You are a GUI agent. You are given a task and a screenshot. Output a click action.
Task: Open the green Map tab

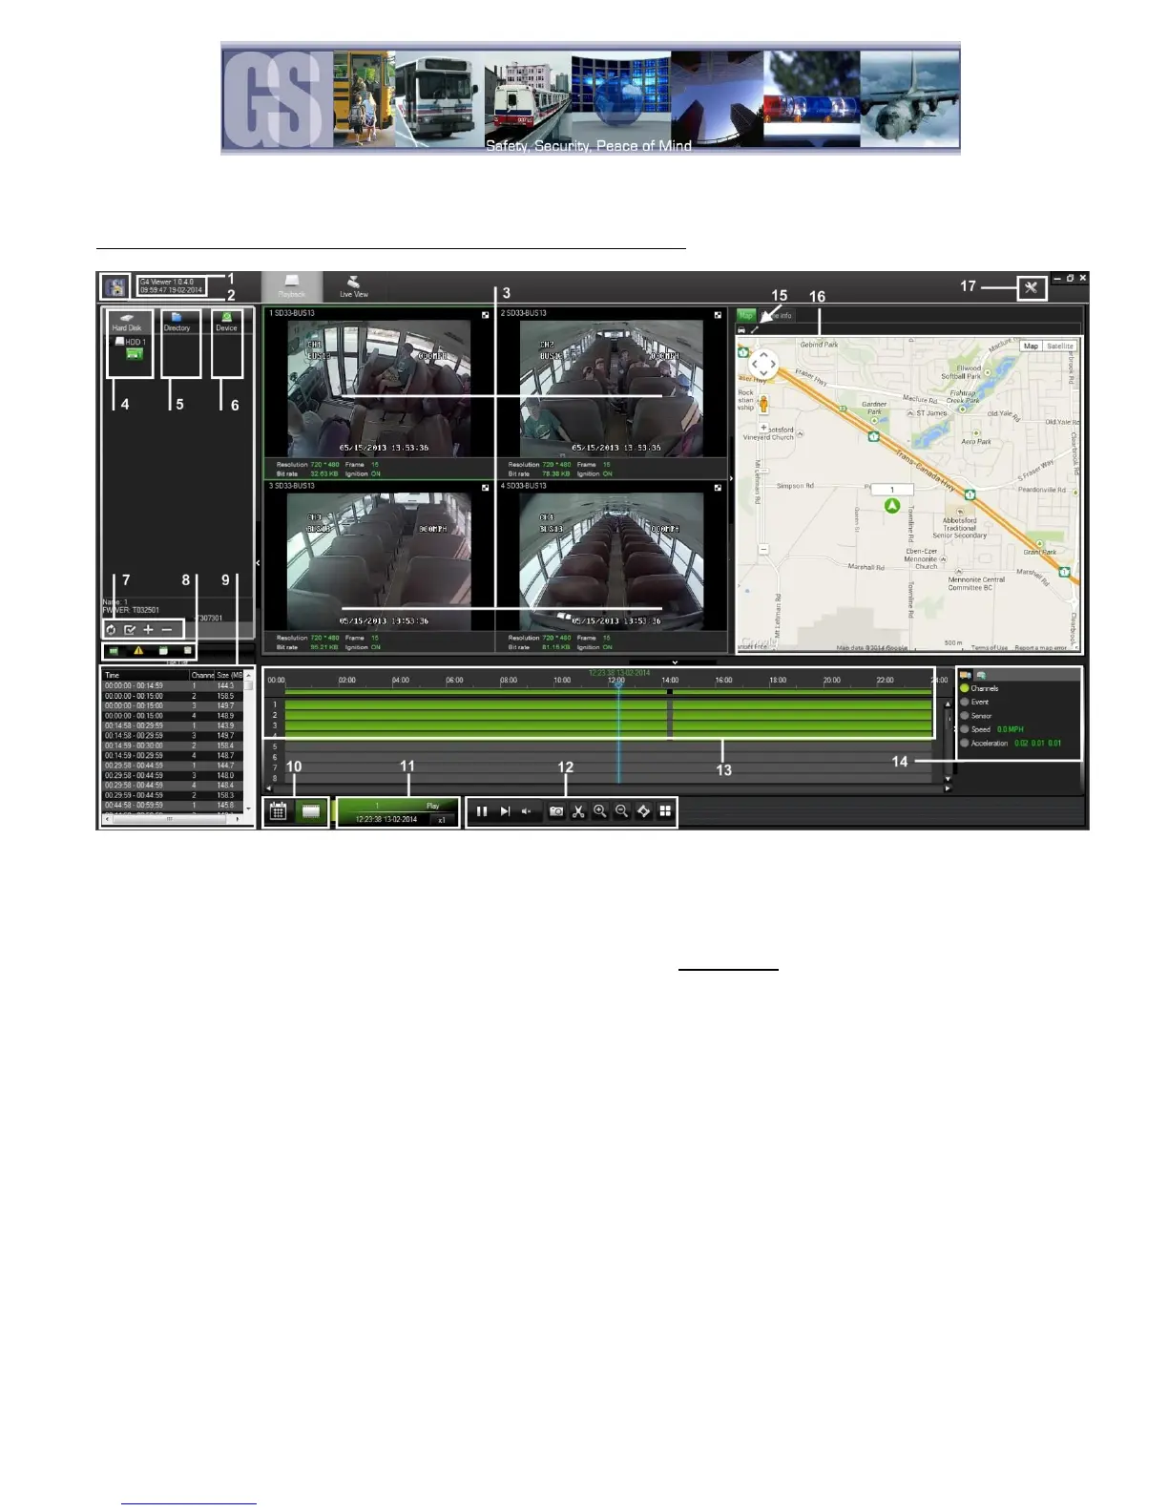746,315
